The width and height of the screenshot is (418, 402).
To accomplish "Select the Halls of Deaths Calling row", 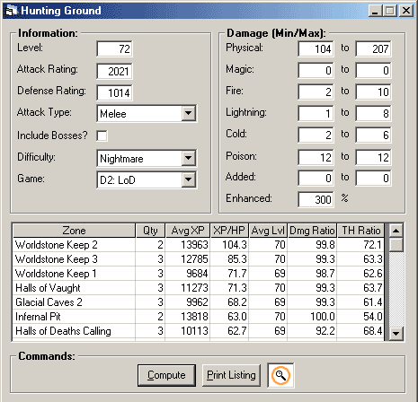I will click(x=199, y=331).
